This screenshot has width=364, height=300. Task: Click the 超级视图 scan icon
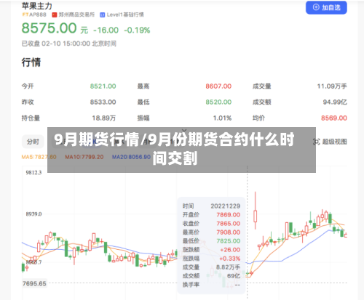tap(316, 142)
